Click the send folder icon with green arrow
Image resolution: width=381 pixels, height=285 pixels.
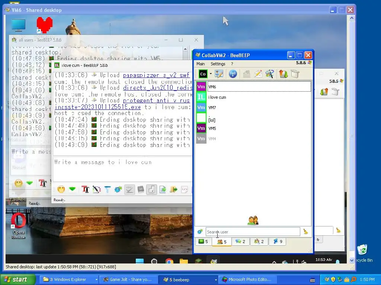pos(173,189)
